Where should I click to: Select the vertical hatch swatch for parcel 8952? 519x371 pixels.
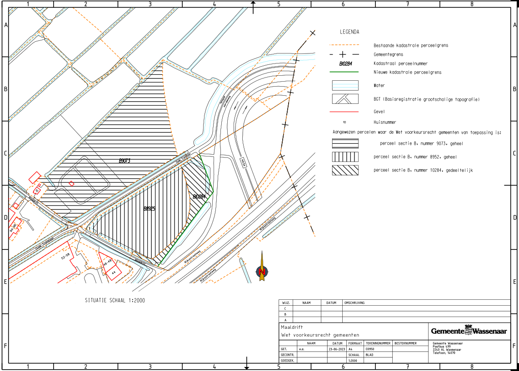(345, 157)
